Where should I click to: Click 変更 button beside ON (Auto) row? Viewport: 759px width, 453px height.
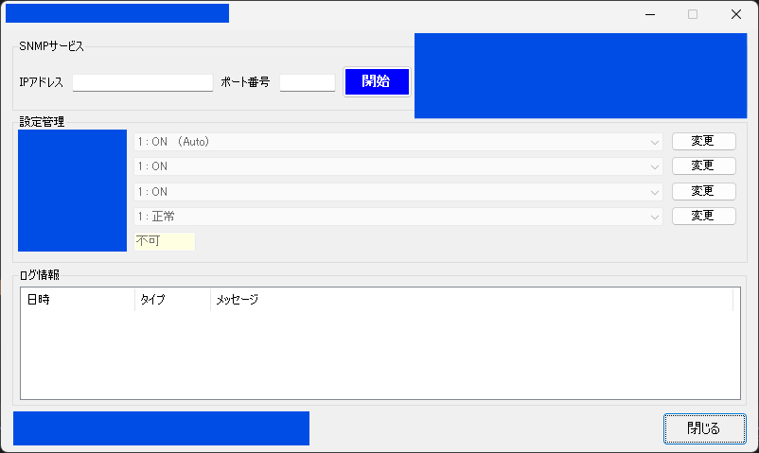coord(704,141)
